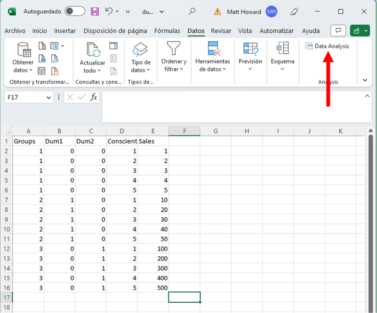The height and width of the screenshot is (313, 377).
Task: Click the Save icon in title bar
Action: tap(95, 11)
